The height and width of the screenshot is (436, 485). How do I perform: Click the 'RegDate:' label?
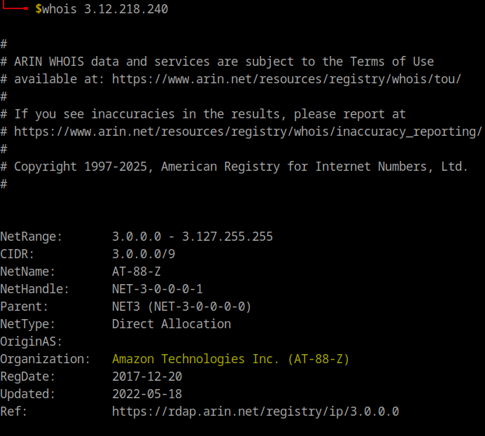[x=27, y=377]
